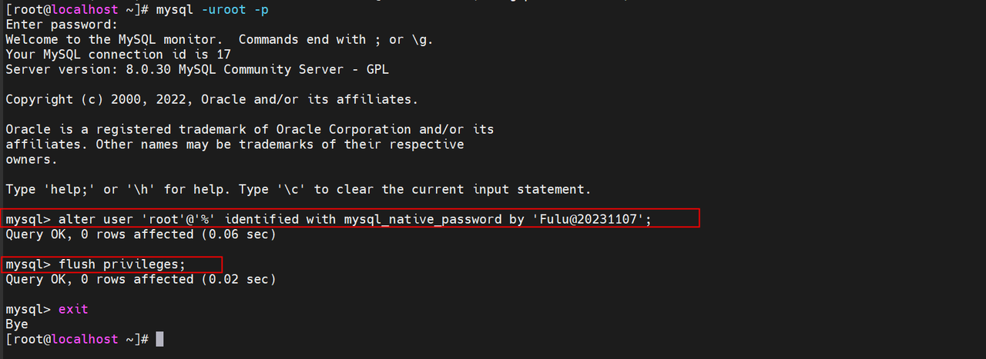This screenshot has width=986, height=359.
Task: Click the last '[root@localhost ~]#' prompt
Action: 77,339
